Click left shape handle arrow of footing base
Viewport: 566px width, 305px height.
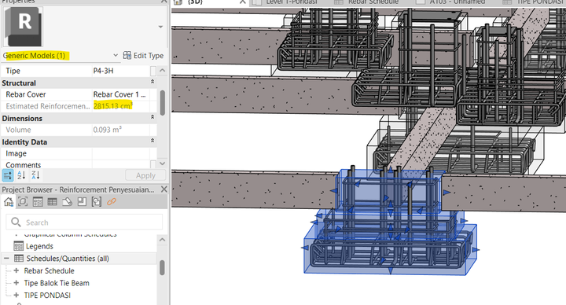[x=305, y=248]
